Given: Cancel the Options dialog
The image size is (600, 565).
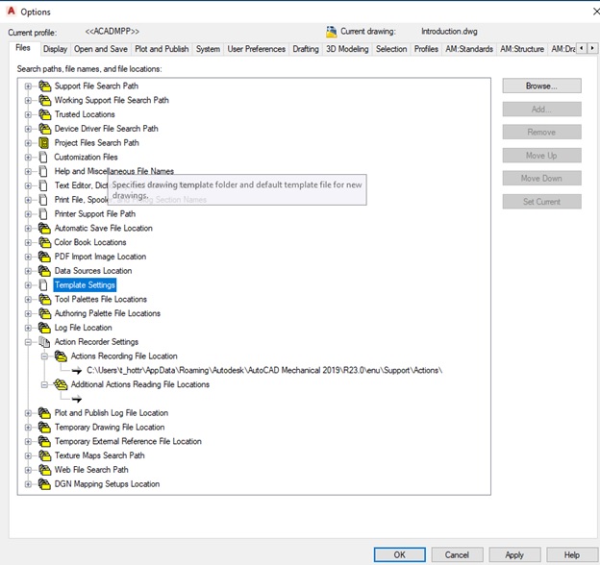Looking at the screenshot, I should pyautogui.click(x=457, y=554).
